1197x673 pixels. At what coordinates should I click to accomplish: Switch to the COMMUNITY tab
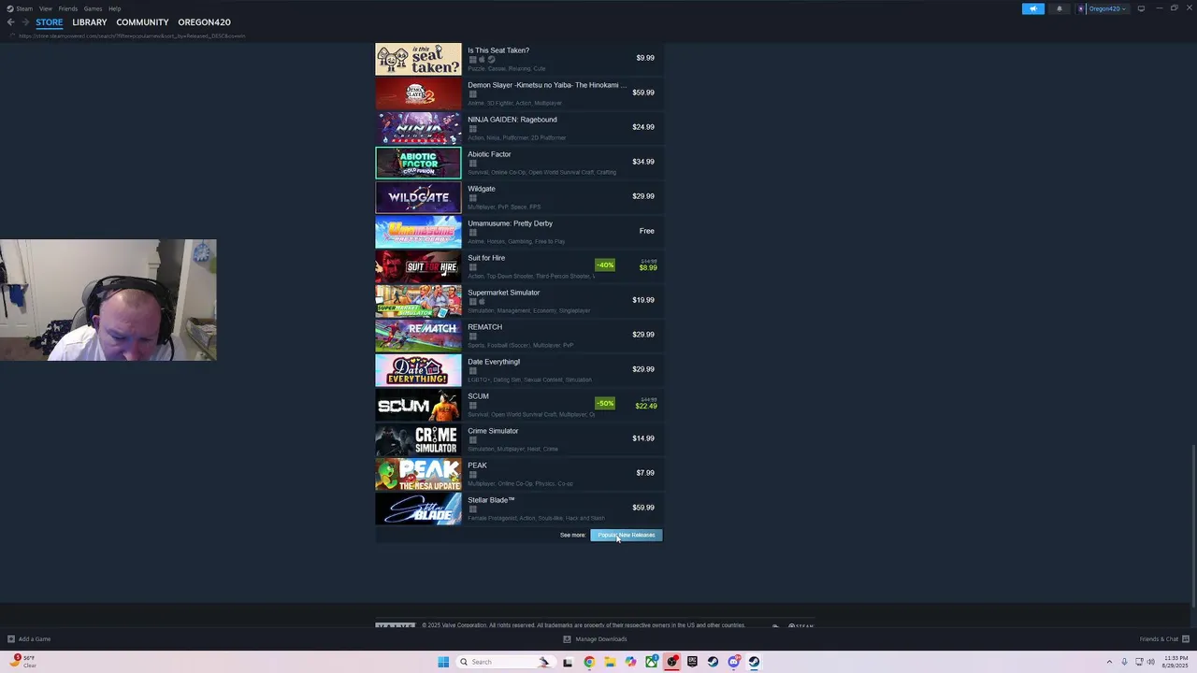[142, 21]
